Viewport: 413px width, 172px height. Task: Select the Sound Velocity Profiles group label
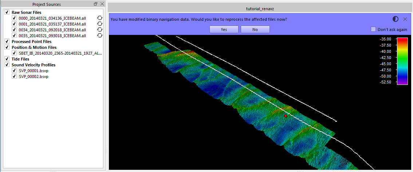point(34,65)
